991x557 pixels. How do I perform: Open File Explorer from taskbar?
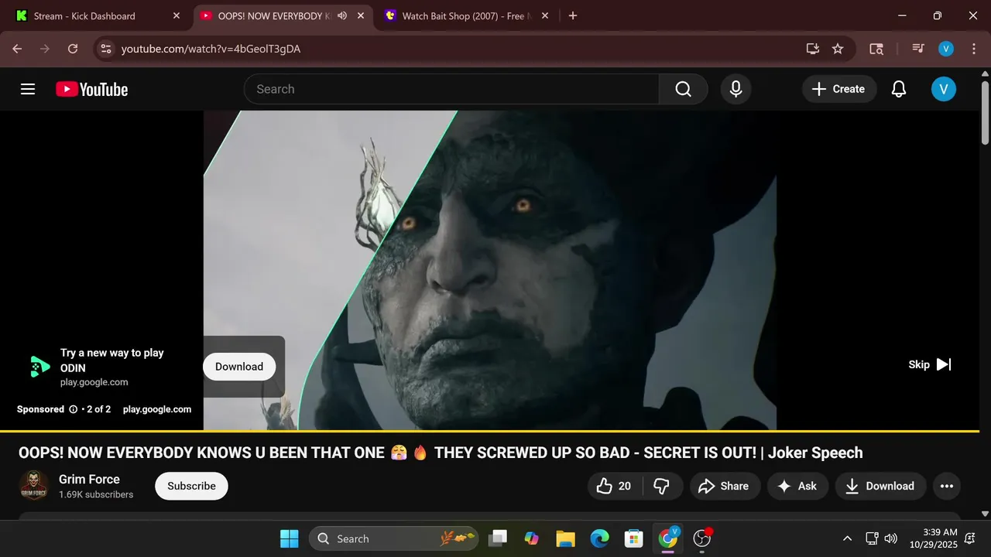(x=565, y=538)
